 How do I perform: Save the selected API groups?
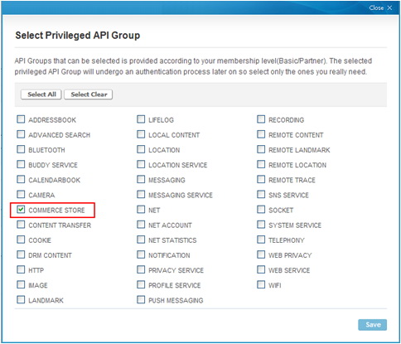coord(372,325)
